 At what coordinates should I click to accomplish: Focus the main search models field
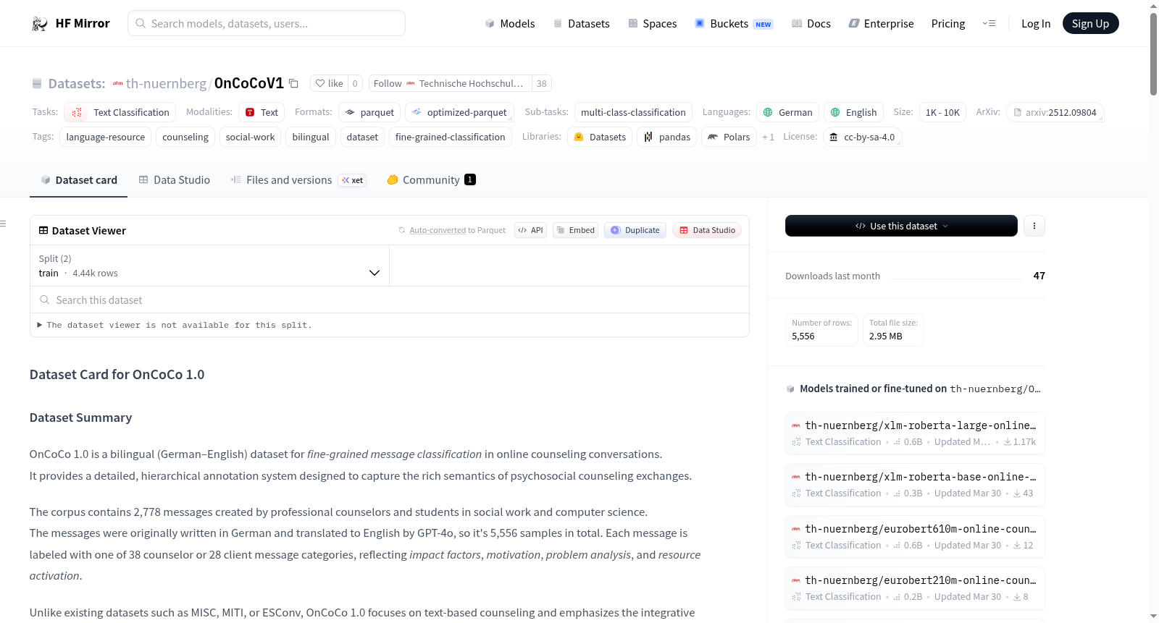(267, 23)
